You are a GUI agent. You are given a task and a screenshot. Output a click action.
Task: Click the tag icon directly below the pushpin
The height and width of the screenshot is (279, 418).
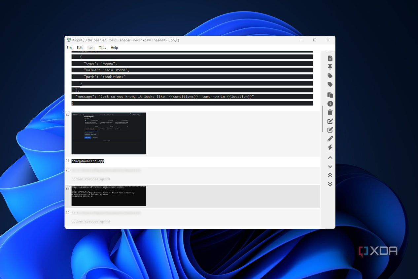pyautogui.click(x=330, y=76)
